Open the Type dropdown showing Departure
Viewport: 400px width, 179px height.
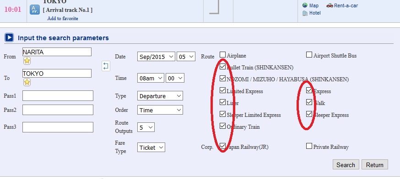tap(160, 96)
